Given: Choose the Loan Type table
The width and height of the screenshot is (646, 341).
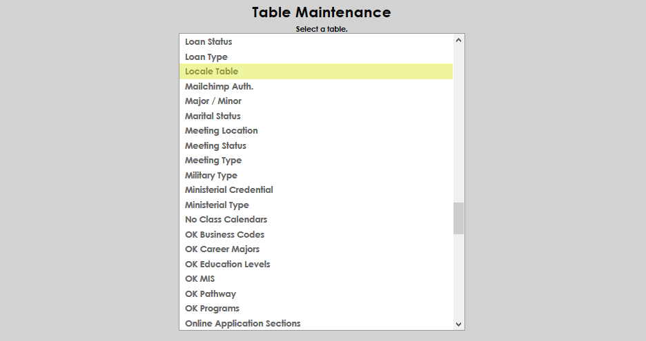Looking at the screenshot, I should [206, 57].
